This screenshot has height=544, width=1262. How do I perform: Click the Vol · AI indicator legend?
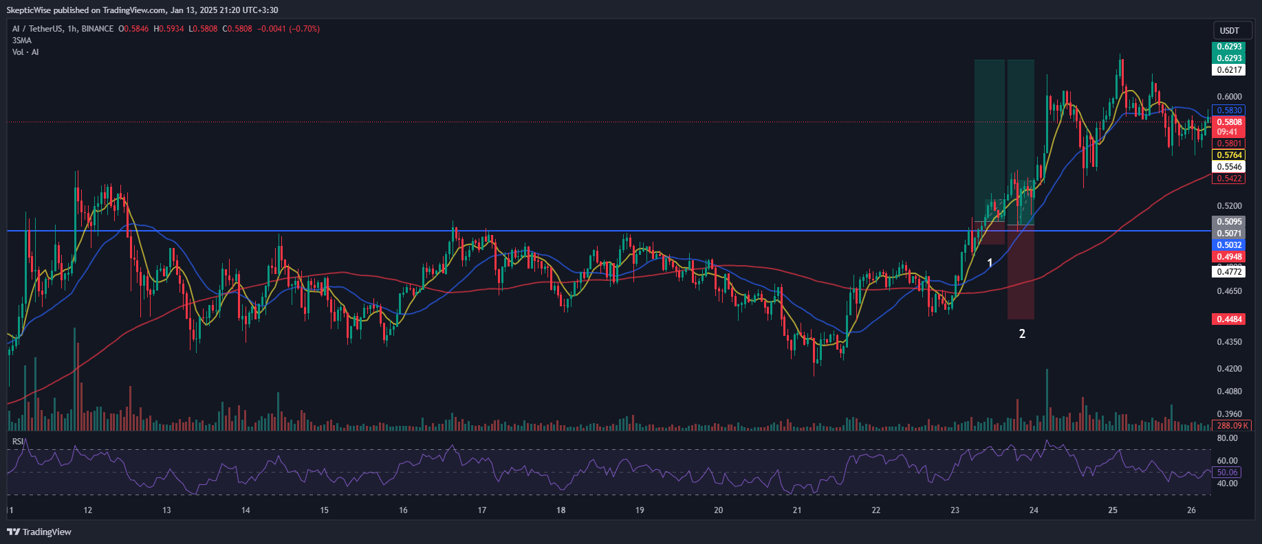pyautogui.click(x=25, y=52)
